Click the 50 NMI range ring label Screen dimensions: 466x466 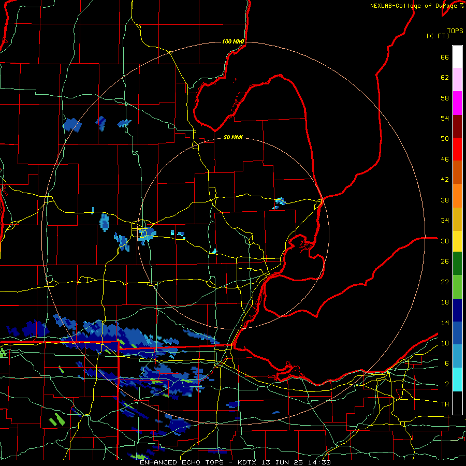(233, 137)
